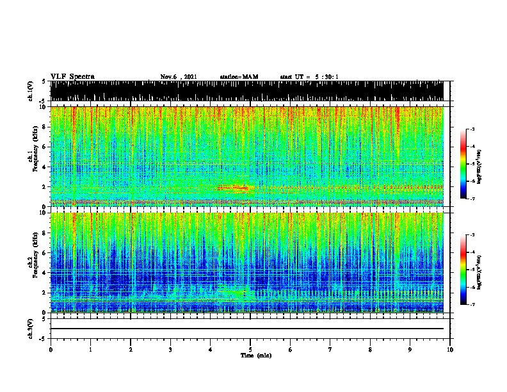Click time axis tick label "1"
The height and width of the screenshot is (392, 507).
90,350
